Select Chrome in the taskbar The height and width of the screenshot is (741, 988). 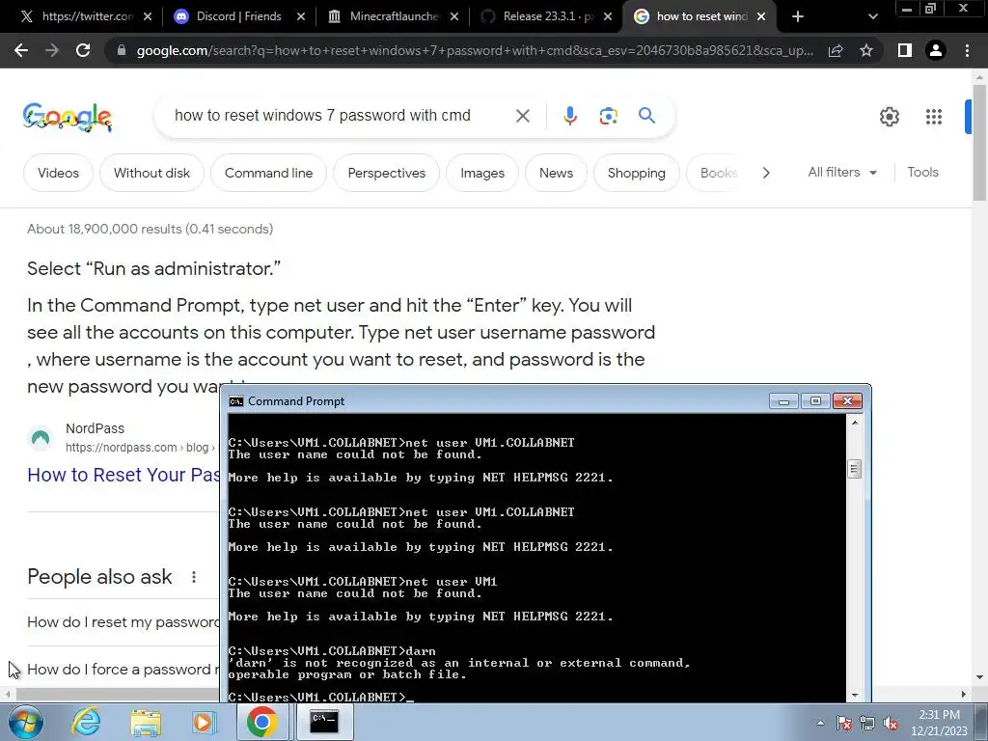point(262,722)
